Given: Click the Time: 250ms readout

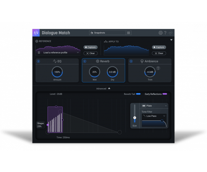Looking at the screenshot, I should pos(63,137).
